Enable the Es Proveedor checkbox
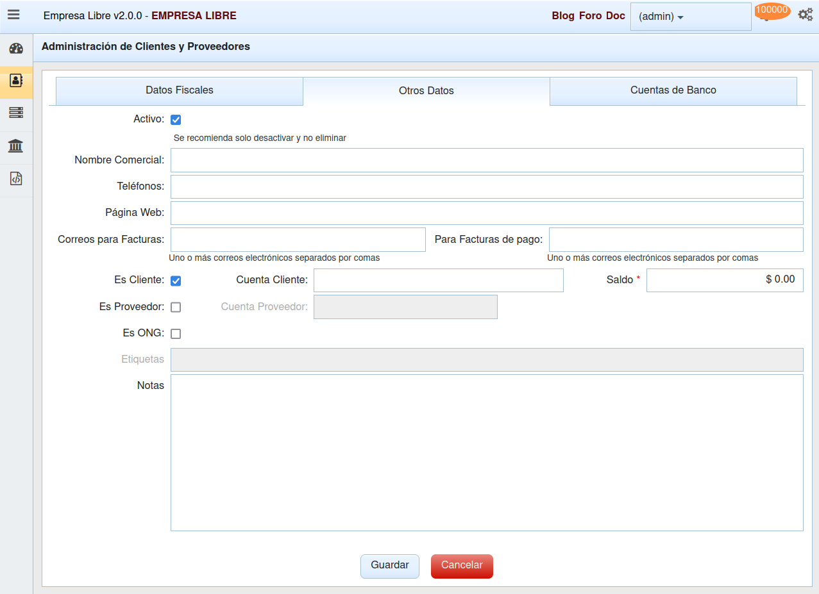 [x=176, y=307]
